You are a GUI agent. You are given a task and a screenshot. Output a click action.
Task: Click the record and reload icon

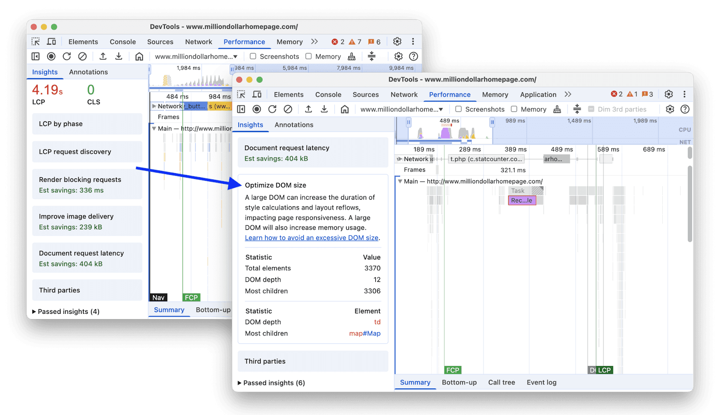273,109
